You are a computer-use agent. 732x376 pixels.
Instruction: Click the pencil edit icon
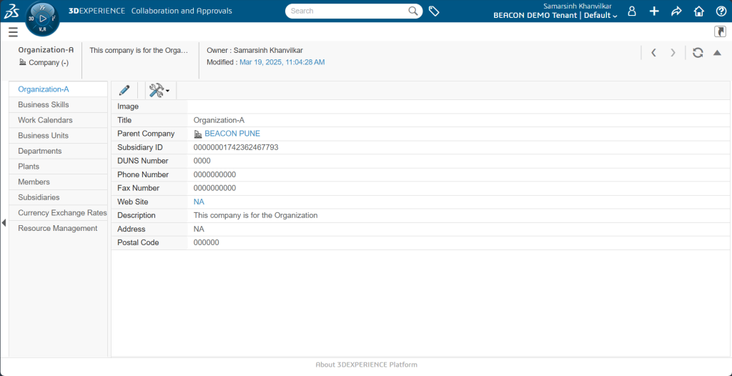click(124, 90)
